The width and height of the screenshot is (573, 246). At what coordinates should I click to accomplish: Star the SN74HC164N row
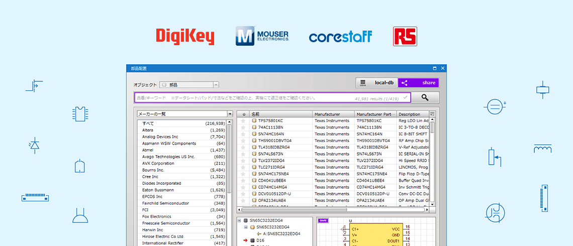[243, 134]
